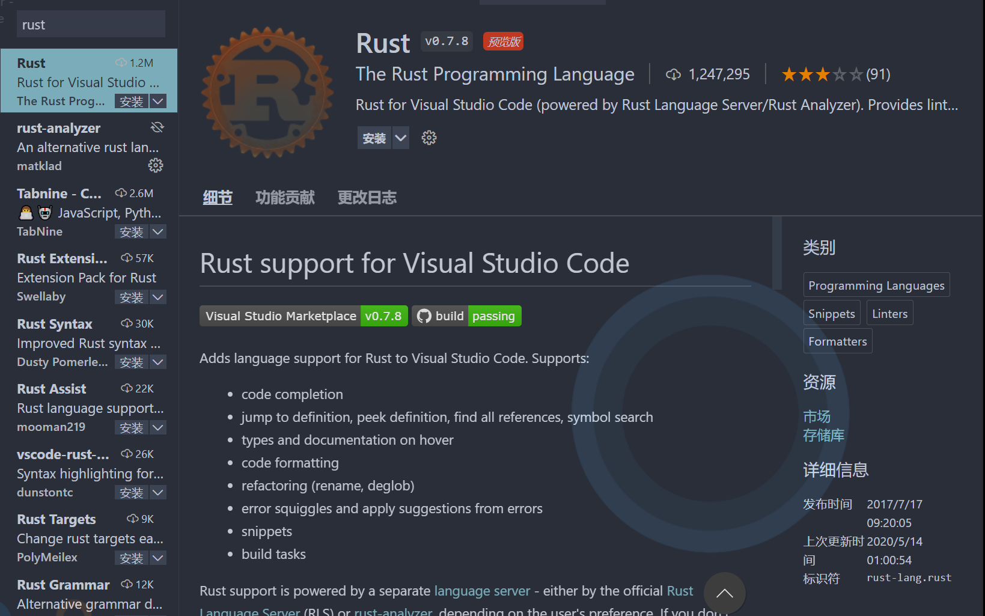The image size is (985, 616).
Task: Install Rust Syntax by Dusty Pomerleau
Action: pos(132,362)
